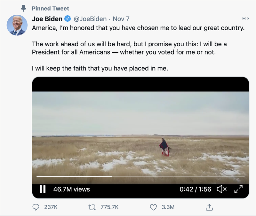This screenshot has height=216, width=256.
Task: Click the reply speech bubble icon
Action: click(x=36, y=207)
